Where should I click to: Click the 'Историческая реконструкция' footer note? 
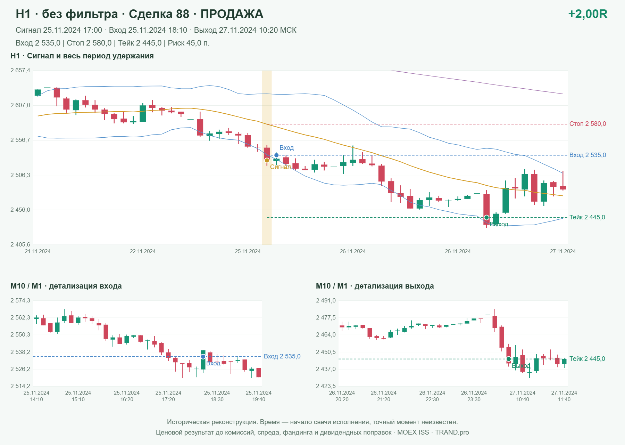click(x=312, y=422)
